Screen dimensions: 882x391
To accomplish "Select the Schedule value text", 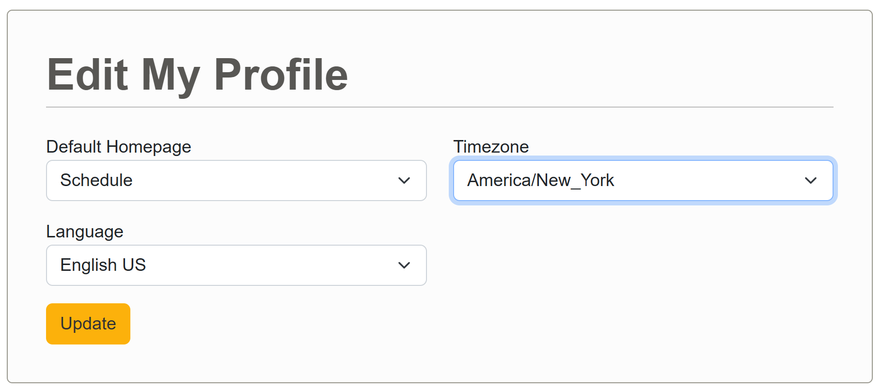I will (x=96, y=180).
